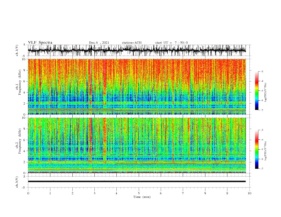Click the time-axis tick label "7"
This screenshot has width=281, height=217.
[183, 193]
